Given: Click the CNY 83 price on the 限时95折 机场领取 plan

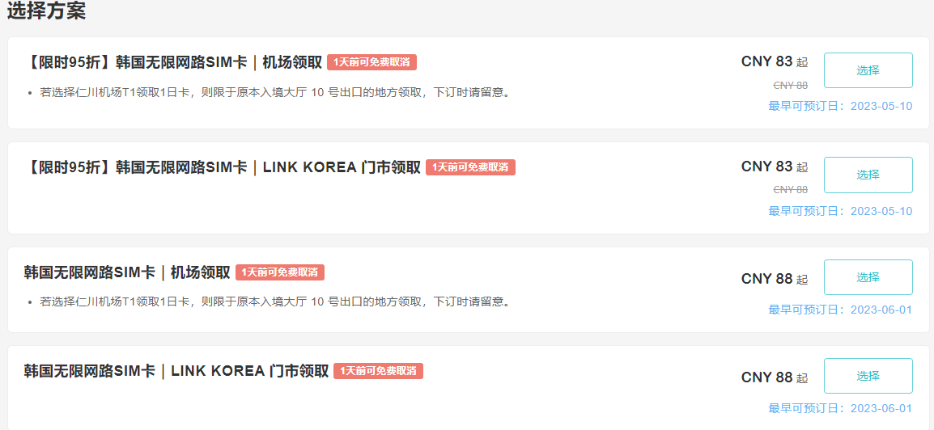Looking at the screenshot, I should 767,61.
